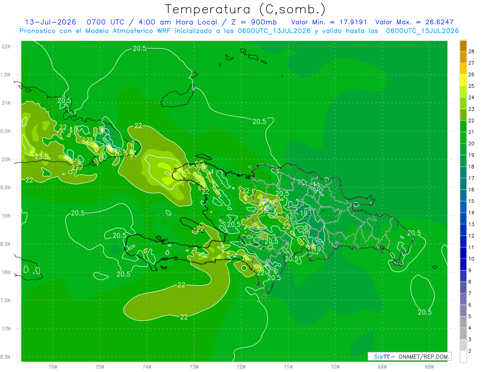This screenshot has width=482, height=372.
Task: Click the latitude label '19N'
Action: pos(6,216)
